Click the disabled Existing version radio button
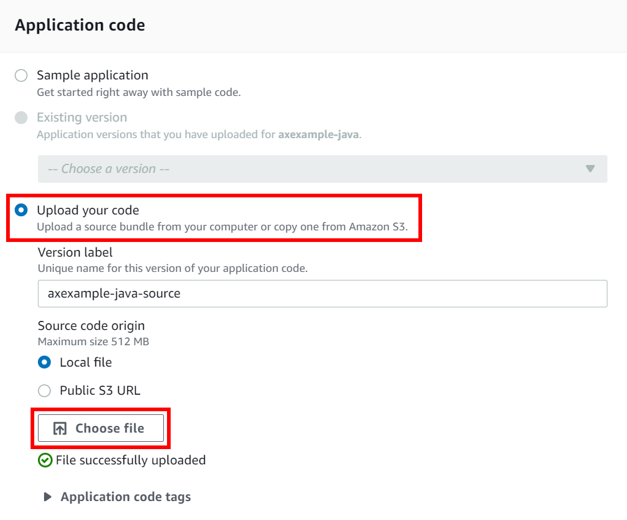 tap(20, 117)
